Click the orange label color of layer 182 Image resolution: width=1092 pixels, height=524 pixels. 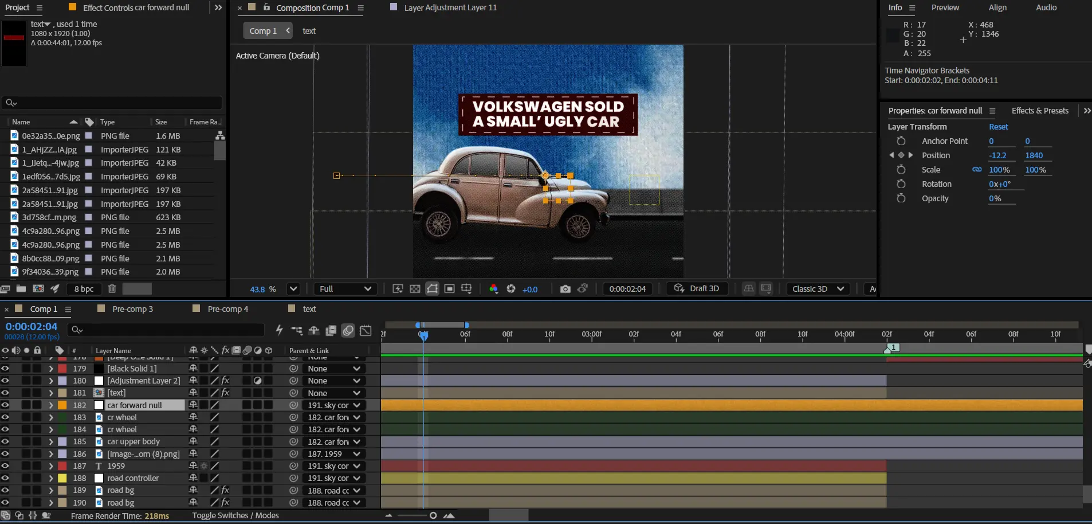pyautogui.click(x=62, y=405)
